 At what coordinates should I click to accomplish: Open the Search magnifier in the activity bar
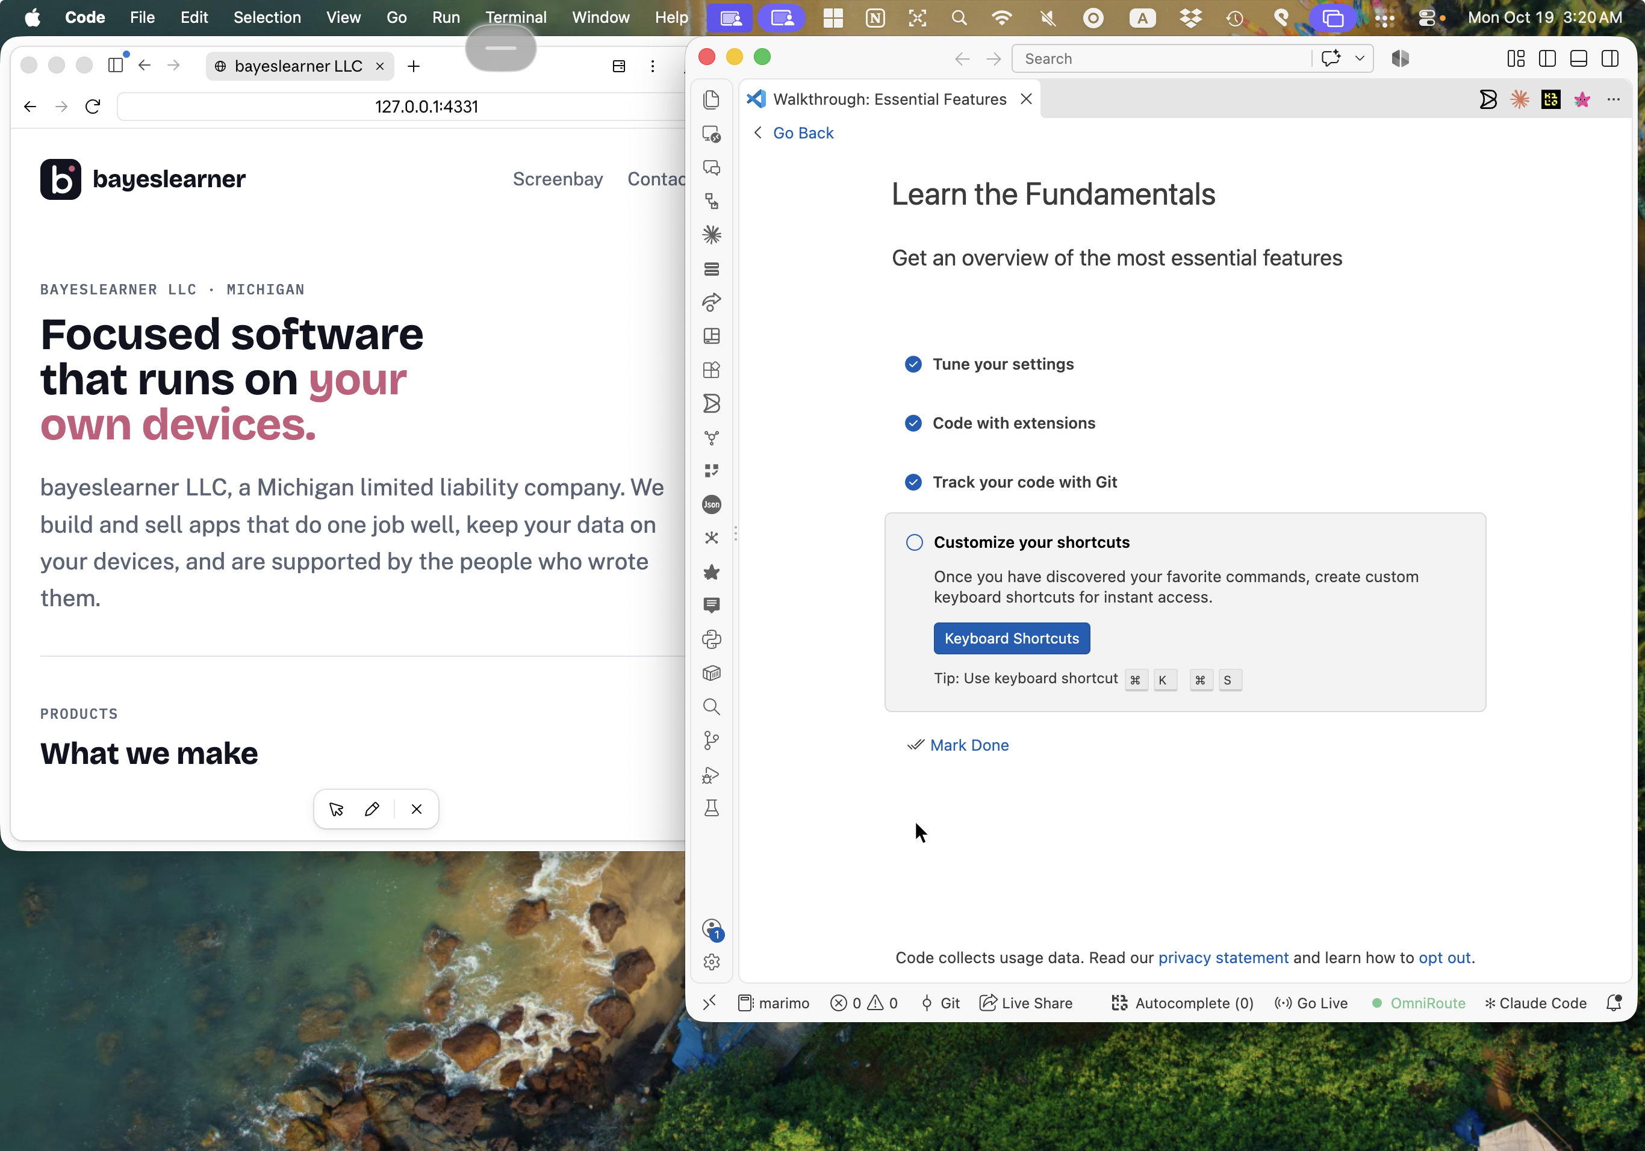[x=712, y=707]
